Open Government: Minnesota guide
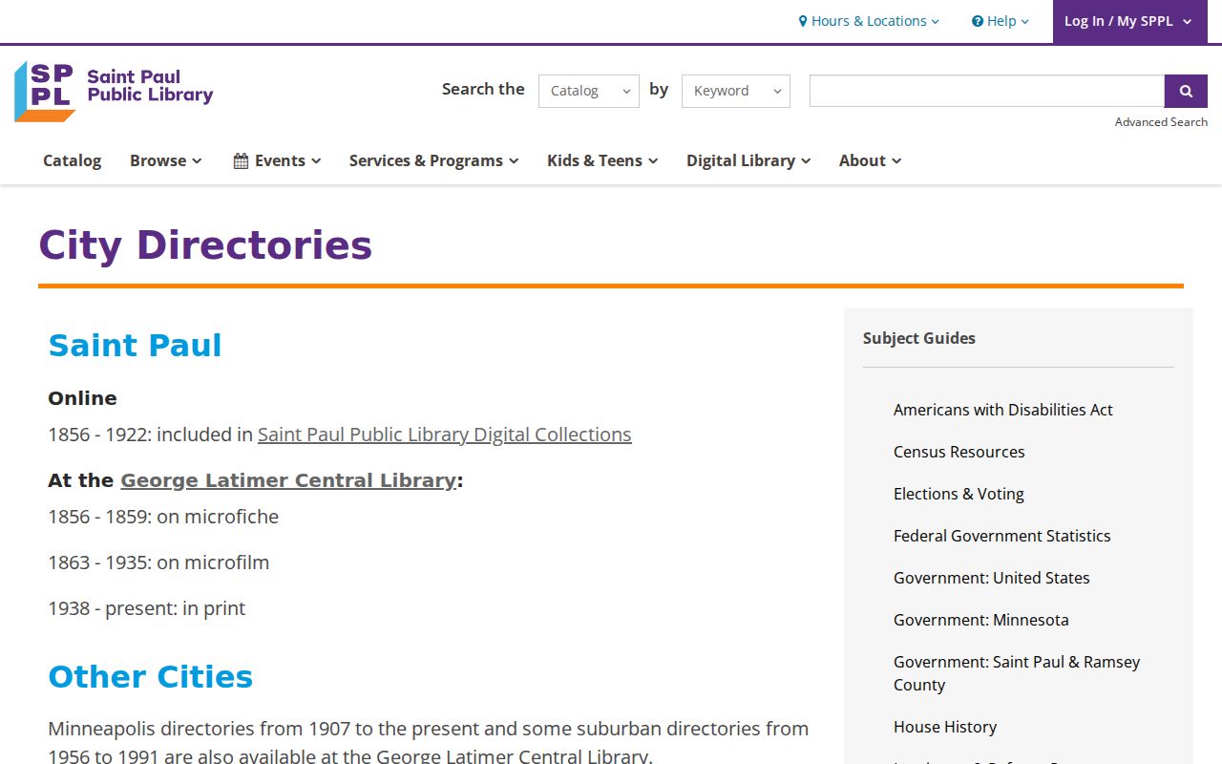Screen dimensions: 1222x764 coord(981,620)
